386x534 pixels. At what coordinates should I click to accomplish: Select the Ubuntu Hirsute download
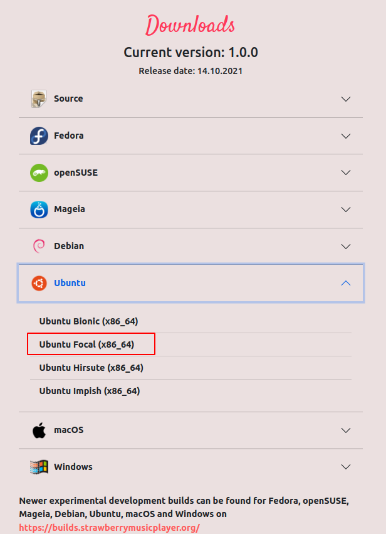point(91,367)
